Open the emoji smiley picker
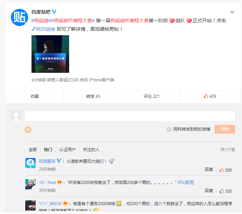The height and width of the screenshot is (214, 242). [28, 130]
